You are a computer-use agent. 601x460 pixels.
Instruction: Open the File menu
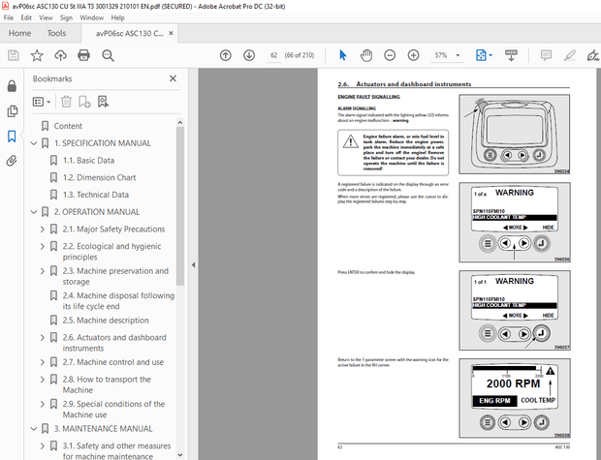click(9, 17)
